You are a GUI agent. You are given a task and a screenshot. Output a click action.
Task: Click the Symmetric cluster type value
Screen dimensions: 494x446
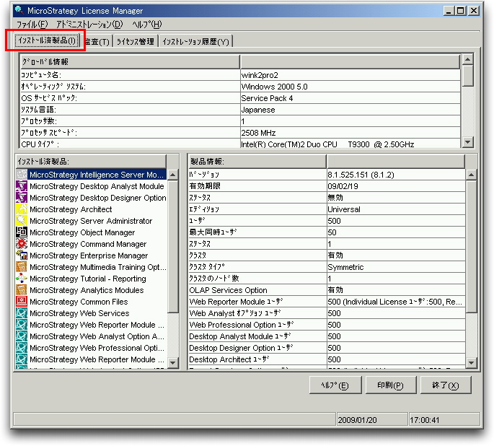(345, 267)
